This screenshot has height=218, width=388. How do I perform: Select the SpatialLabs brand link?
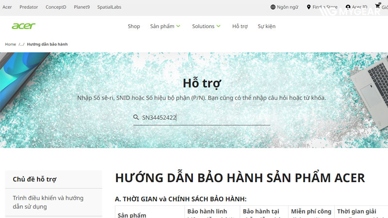(x=109, y=7)
